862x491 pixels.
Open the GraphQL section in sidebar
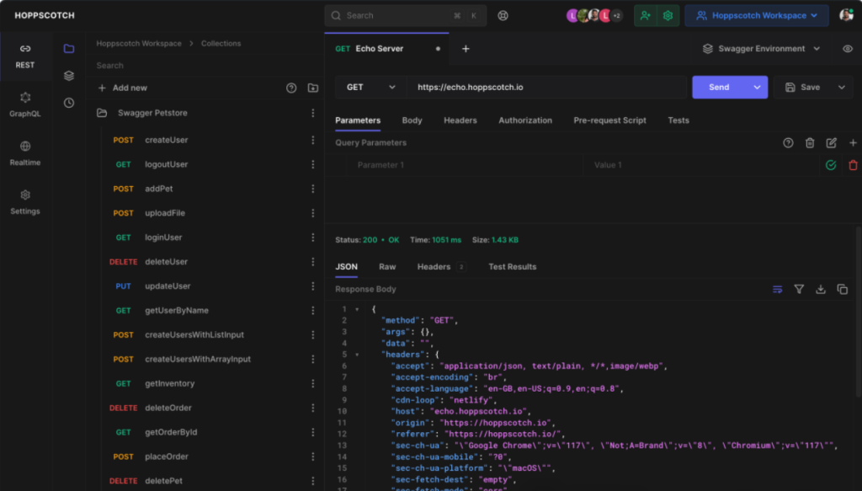pos(25,104)
